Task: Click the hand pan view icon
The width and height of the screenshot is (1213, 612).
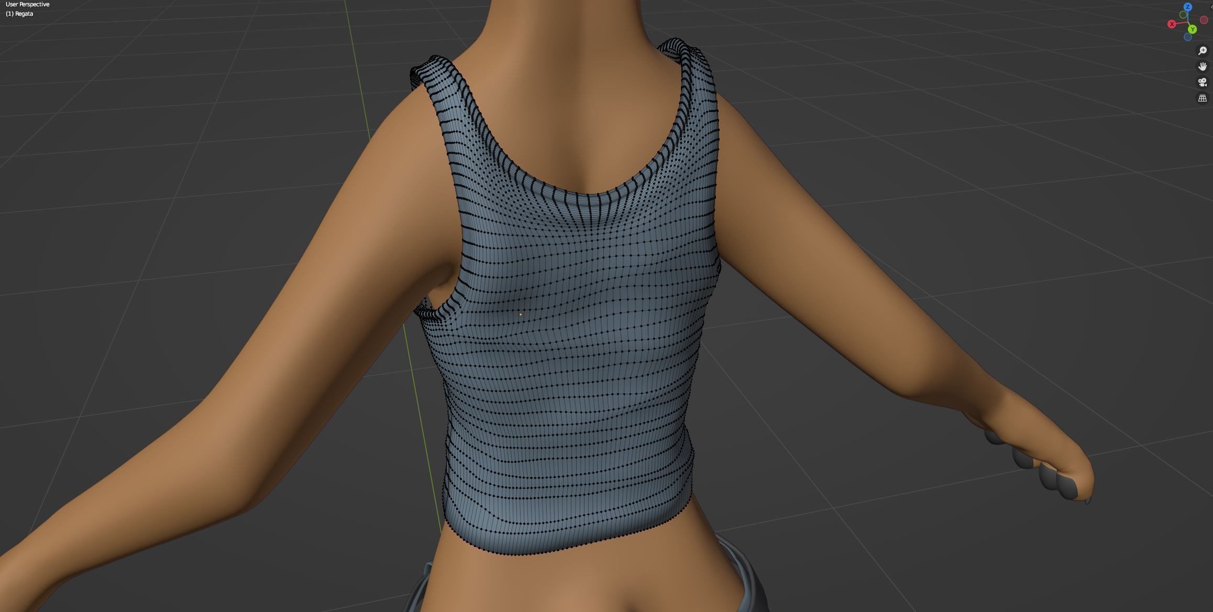Action: (x=1203, y=66)
